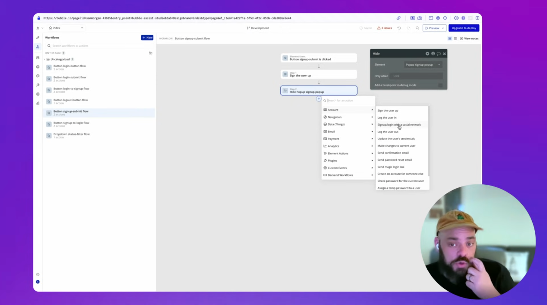Screen dimensions: 547x305
Task: Enable the breakpoint in debug mode checkbox
Action: (440, 85)
